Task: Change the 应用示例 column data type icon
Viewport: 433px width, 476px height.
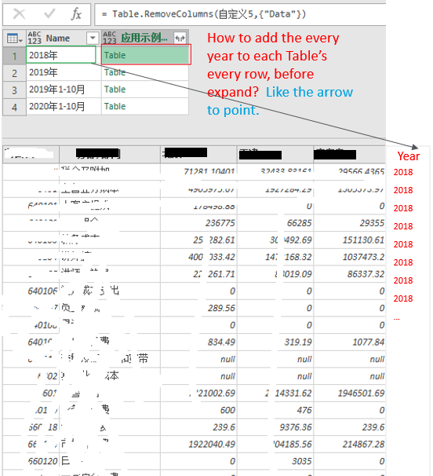Action: [110, 38]
